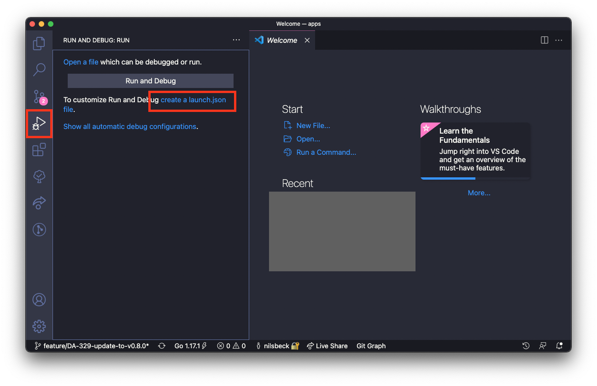597x386 pixels.
Task: Click More... under Walkthroughs
Action: click(479, 193)
